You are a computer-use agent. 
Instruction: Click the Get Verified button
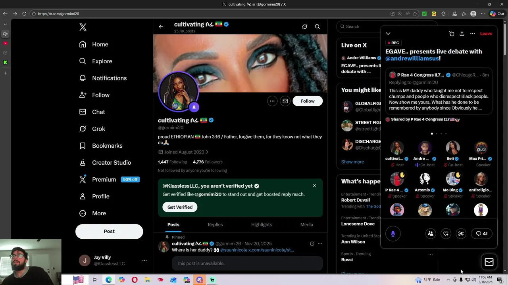pyautogui.click(x=180, y=207)
